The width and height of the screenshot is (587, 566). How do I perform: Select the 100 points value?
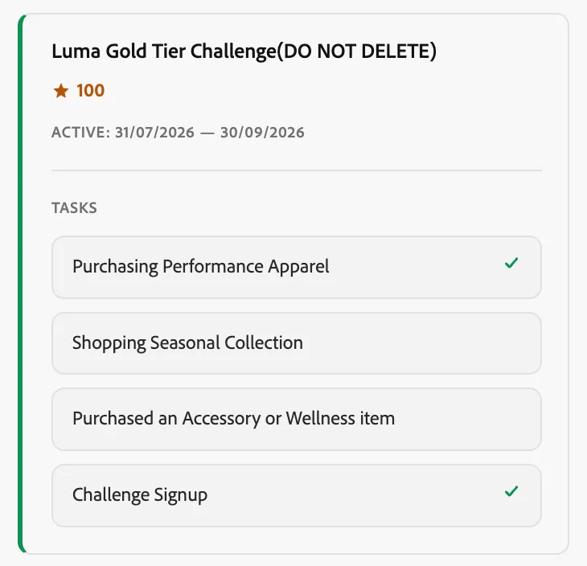coord(91,91)
